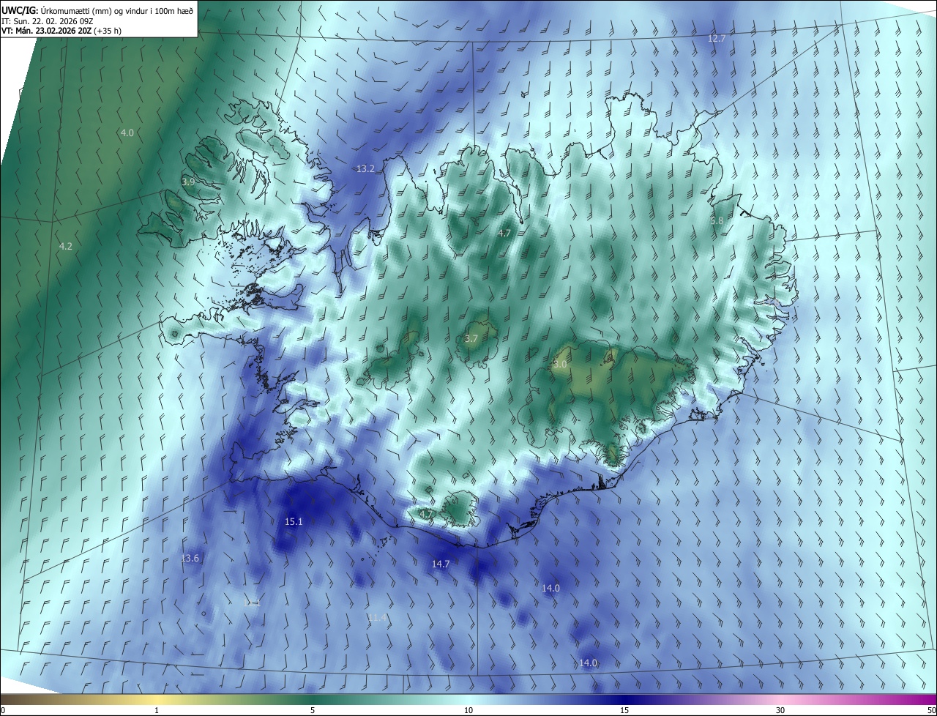This screenshot has width=937, height=716.
Task: Click the 14.7 value label
Action: click(441, 564)
